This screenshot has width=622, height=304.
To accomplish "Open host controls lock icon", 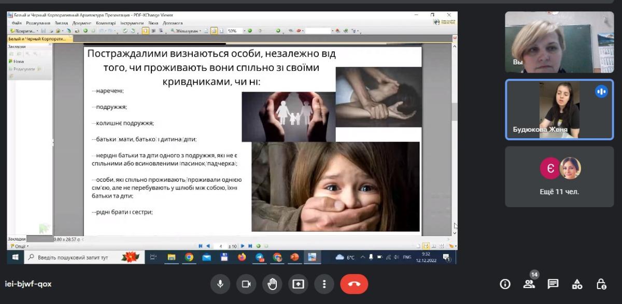I will [x=601, y=284].
